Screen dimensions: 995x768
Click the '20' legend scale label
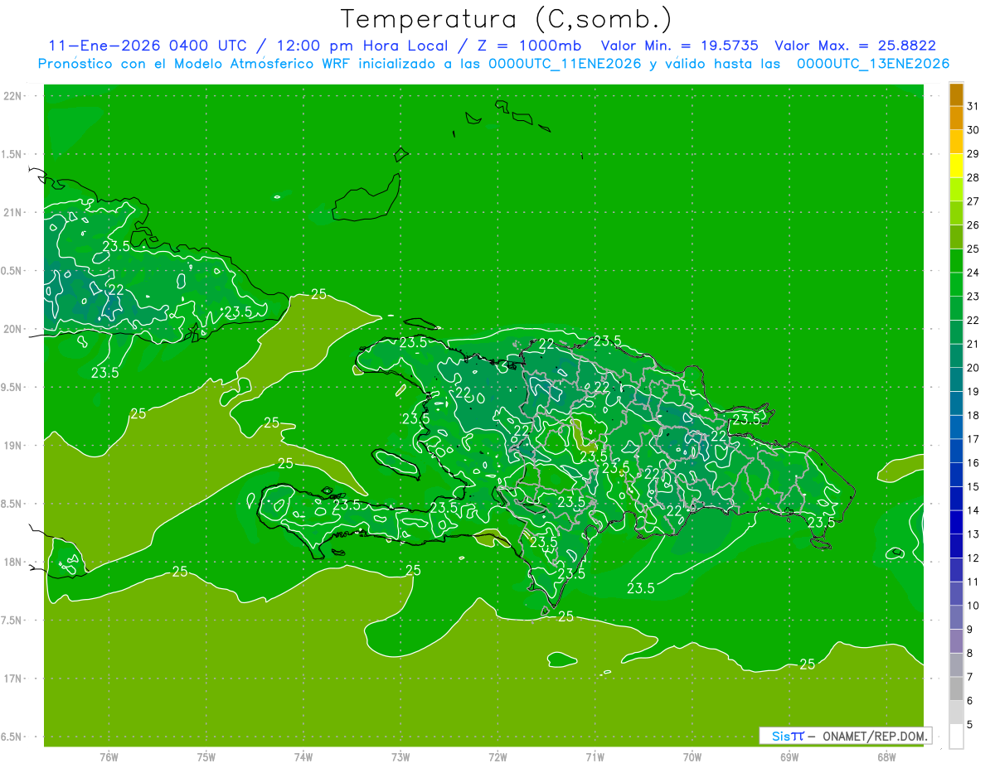click(x=973, y=368)
